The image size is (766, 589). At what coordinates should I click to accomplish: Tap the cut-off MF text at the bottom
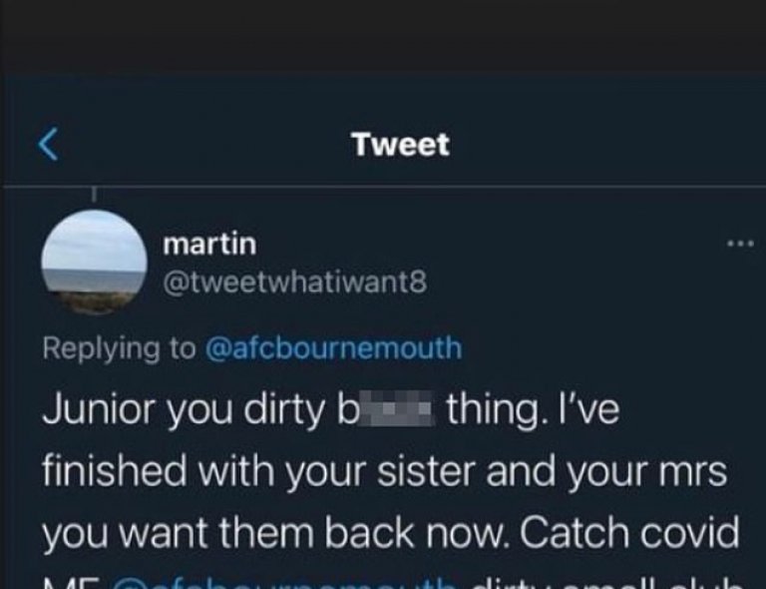point(72,584)
